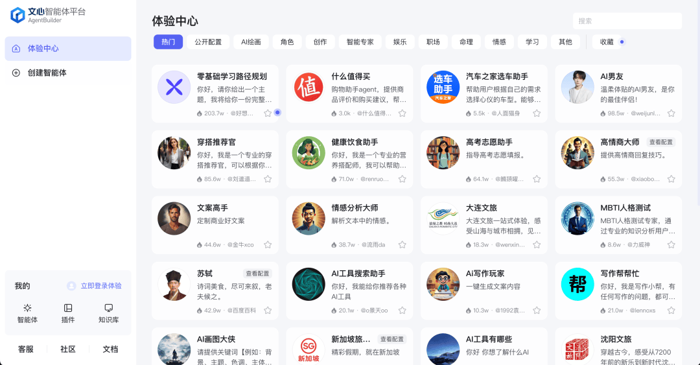Open the MBTI人格测试 avatar

tap(577, 218)
